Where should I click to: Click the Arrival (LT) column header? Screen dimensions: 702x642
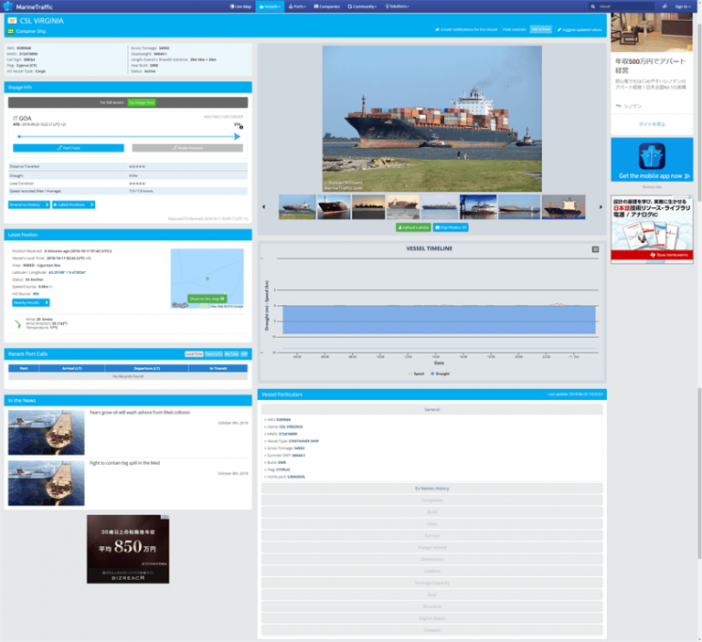tap(71, 368)
